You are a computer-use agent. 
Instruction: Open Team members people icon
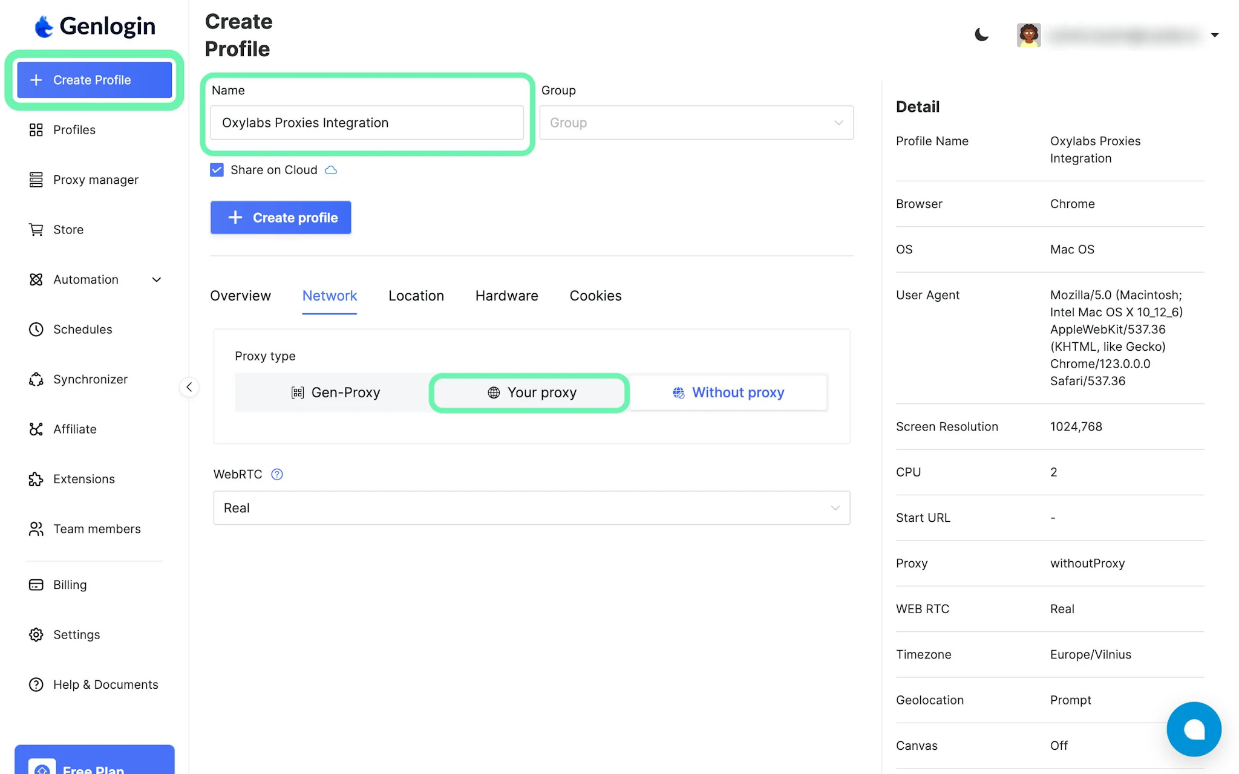point(36,529)
